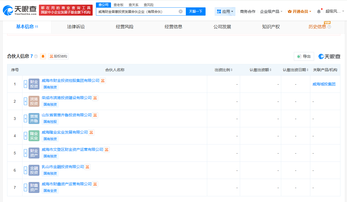347x202 pixels.
Task: Click inside the company search input field
Action: pyautogui.click(x=137, y=11)
